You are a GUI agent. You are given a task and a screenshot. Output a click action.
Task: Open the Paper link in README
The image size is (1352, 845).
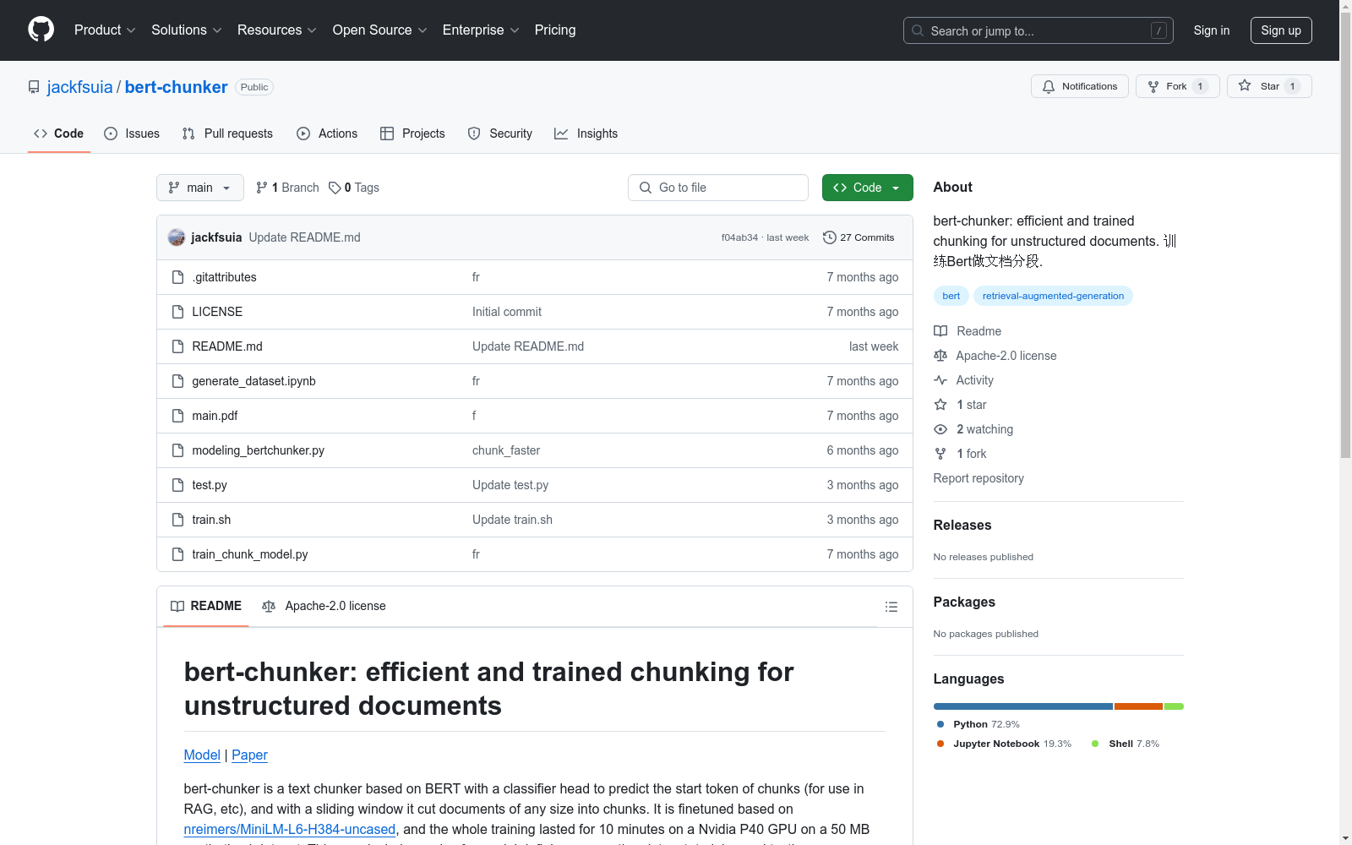tap(249, 755)
